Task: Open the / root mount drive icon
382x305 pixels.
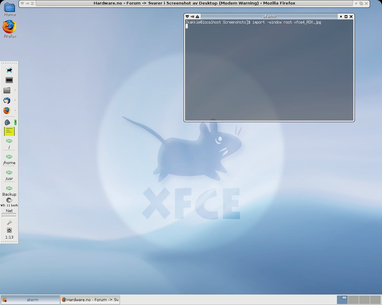Action: pyautogui.click(x=9, y=141)
